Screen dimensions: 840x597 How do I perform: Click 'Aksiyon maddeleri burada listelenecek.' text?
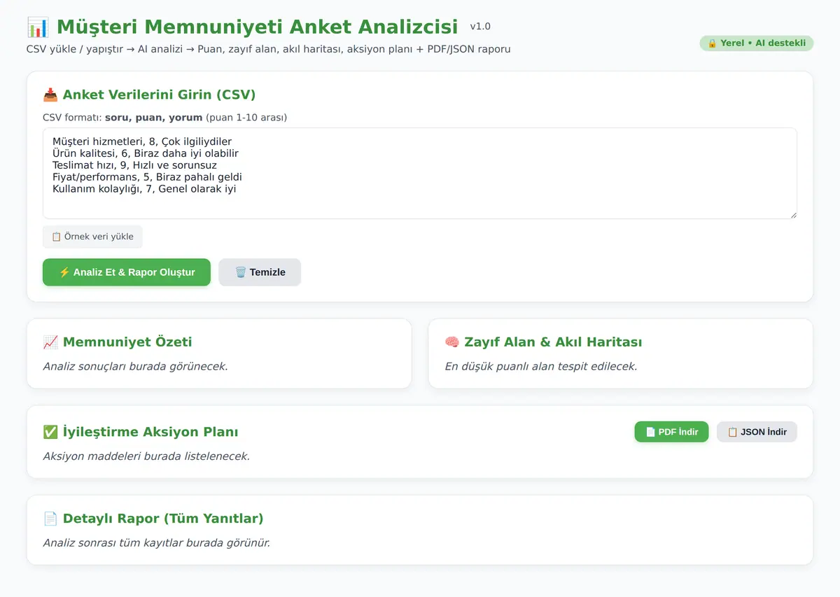pyautogui.click(x=146, y=456)
